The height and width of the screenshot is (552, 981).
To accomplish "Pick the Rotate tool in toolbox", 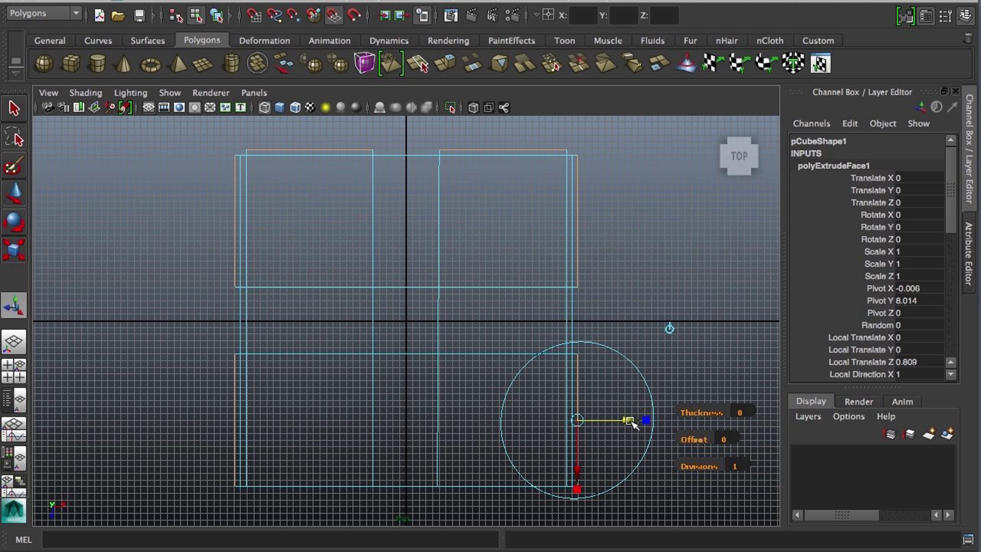I will pos(13,222).
